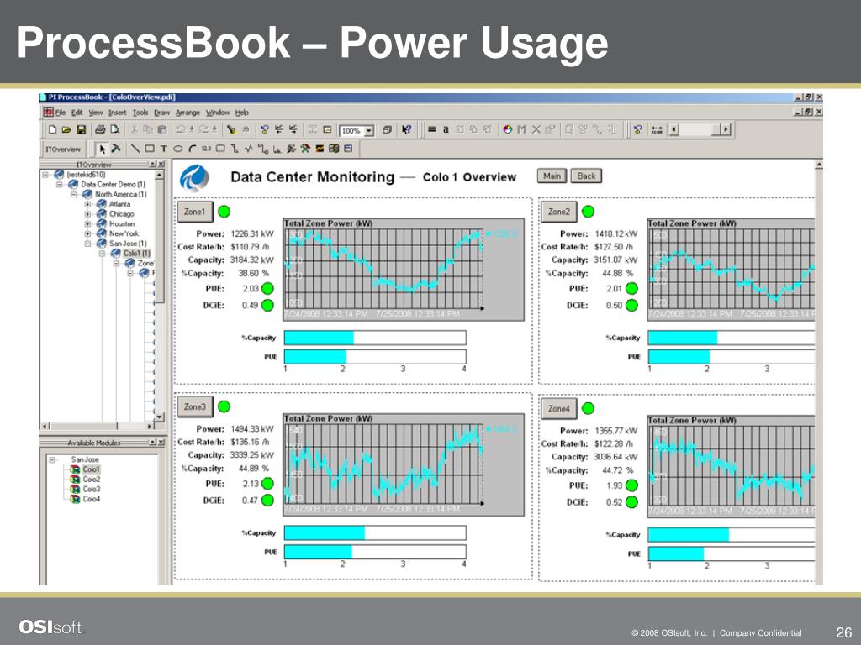Open the File menu
The height and width of the screenshot is (645, 861).
pyautogui.click(x=61, y=113)
